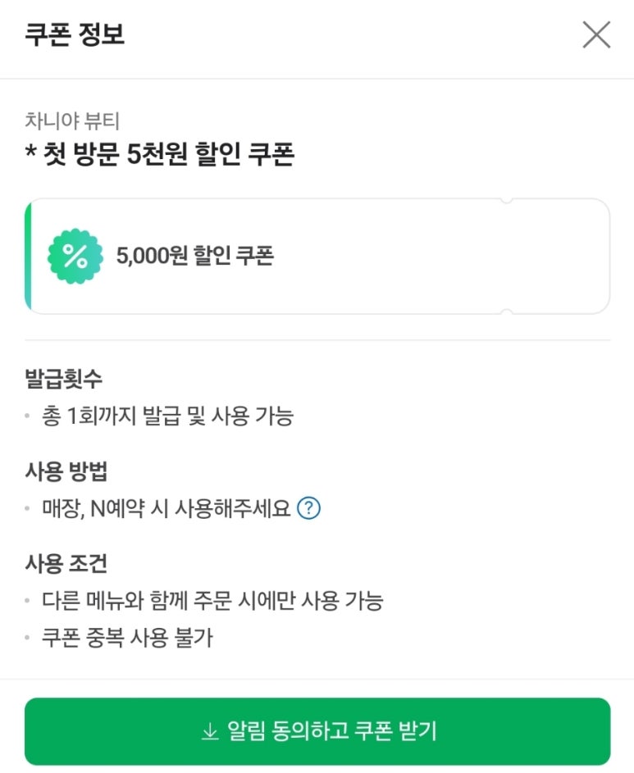Select the 첫 방문 5천원 할인 쿠폰 title
634x773 pixels.
(x=168, y=154)
